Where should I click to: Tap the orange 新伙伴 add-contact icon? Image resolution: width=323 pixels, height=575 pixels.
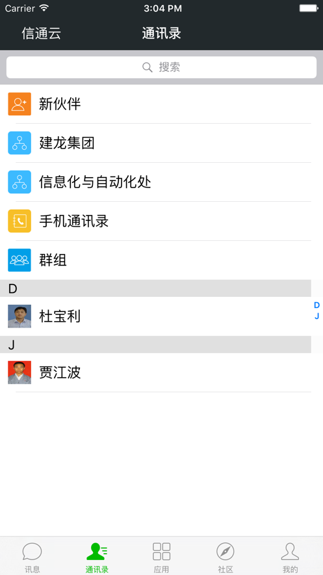pyautogui.click(x=19, y=104)
